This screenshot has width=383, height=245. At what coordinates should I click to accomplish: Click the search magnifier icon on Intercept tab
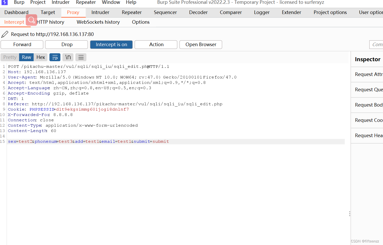(x=31, y=20)
